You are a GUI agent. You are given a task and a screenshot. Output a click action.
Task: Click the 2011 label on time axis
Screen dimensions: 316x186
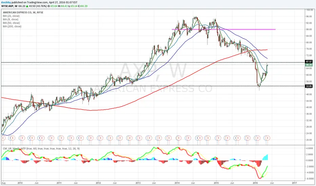[59, 183]
